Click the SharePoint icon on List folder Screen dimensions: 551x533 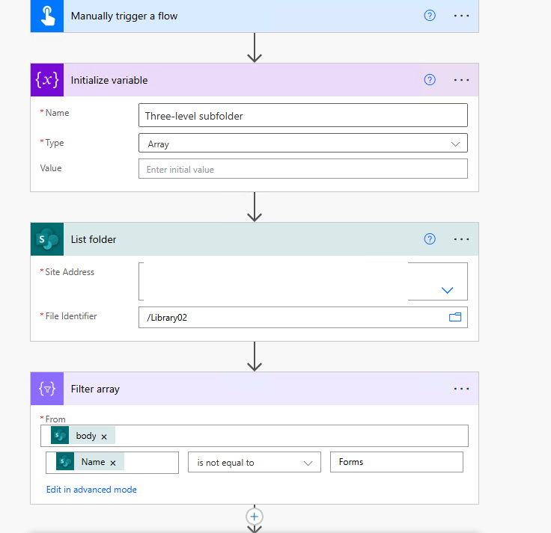(47, 239)
